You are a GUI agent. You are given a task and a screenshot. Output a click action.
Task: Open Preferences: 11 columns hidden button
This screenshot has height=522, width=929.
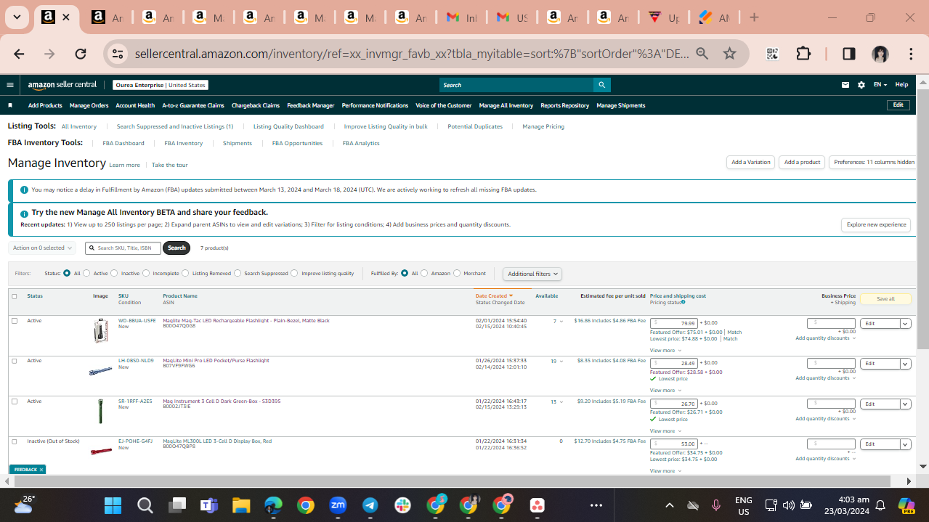point(874,163)
